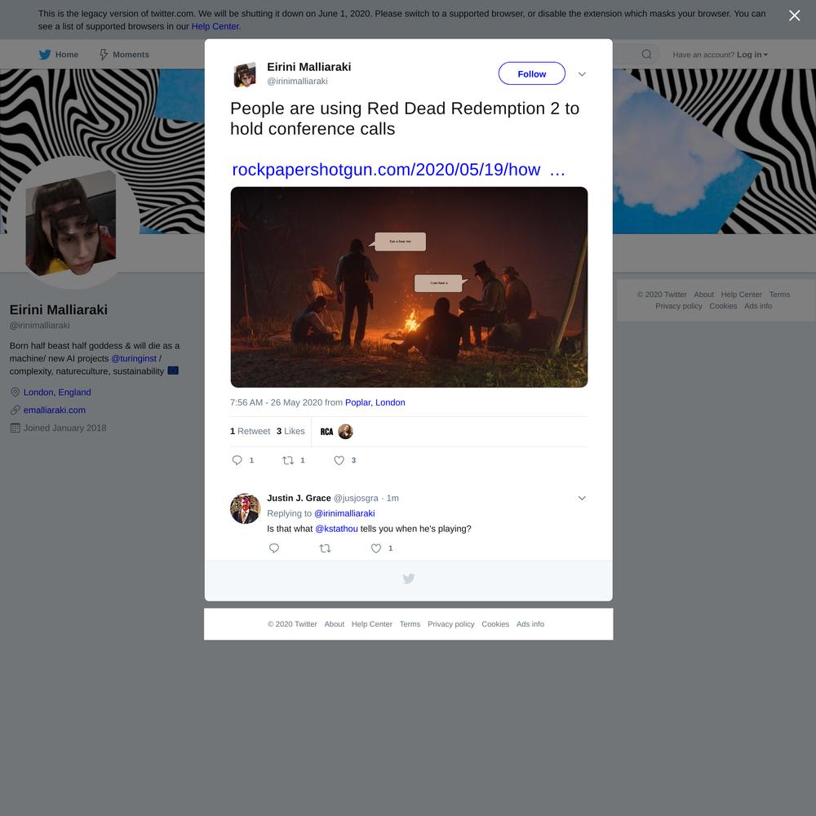
Task: View the 3 Likes list
Action: pos(290,432)
